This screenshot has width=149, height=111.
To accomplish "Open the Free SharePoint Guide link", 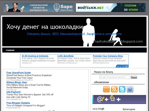I will pyautogui.click(x=18, y=73).
